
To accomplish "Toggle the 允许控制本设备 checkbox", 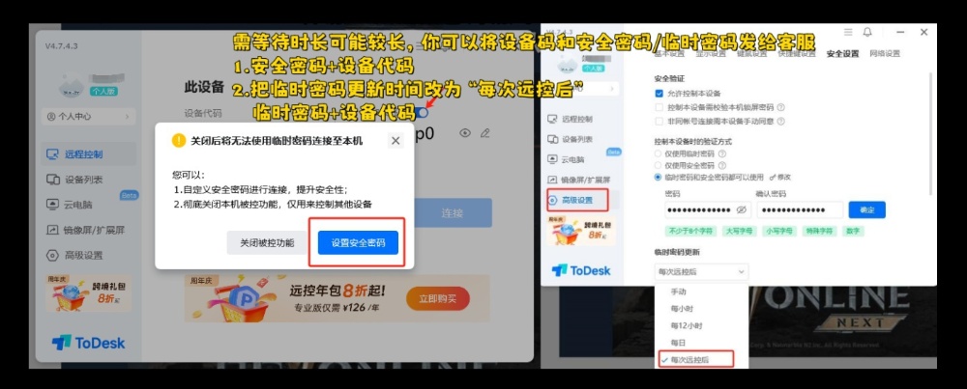I will pyautogui.click(x=659, y=94).
